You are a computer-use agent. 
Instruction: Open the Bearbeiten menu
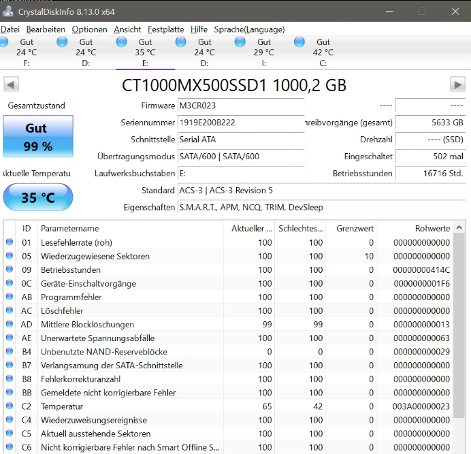coord(46,29)
